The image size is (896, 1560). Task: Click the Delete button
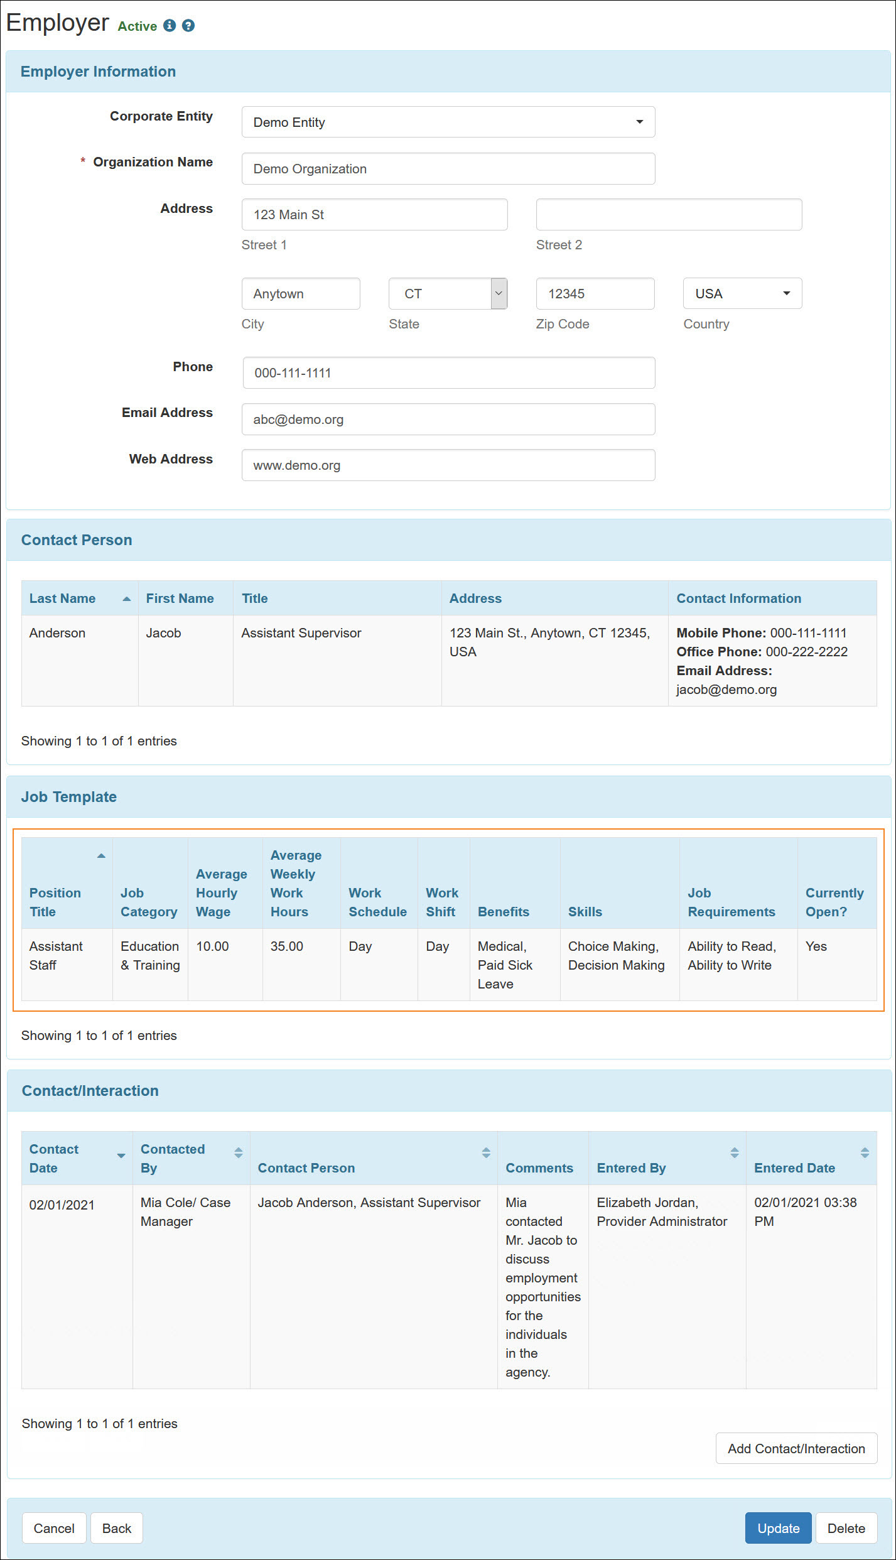click(x=846, y=1528)
